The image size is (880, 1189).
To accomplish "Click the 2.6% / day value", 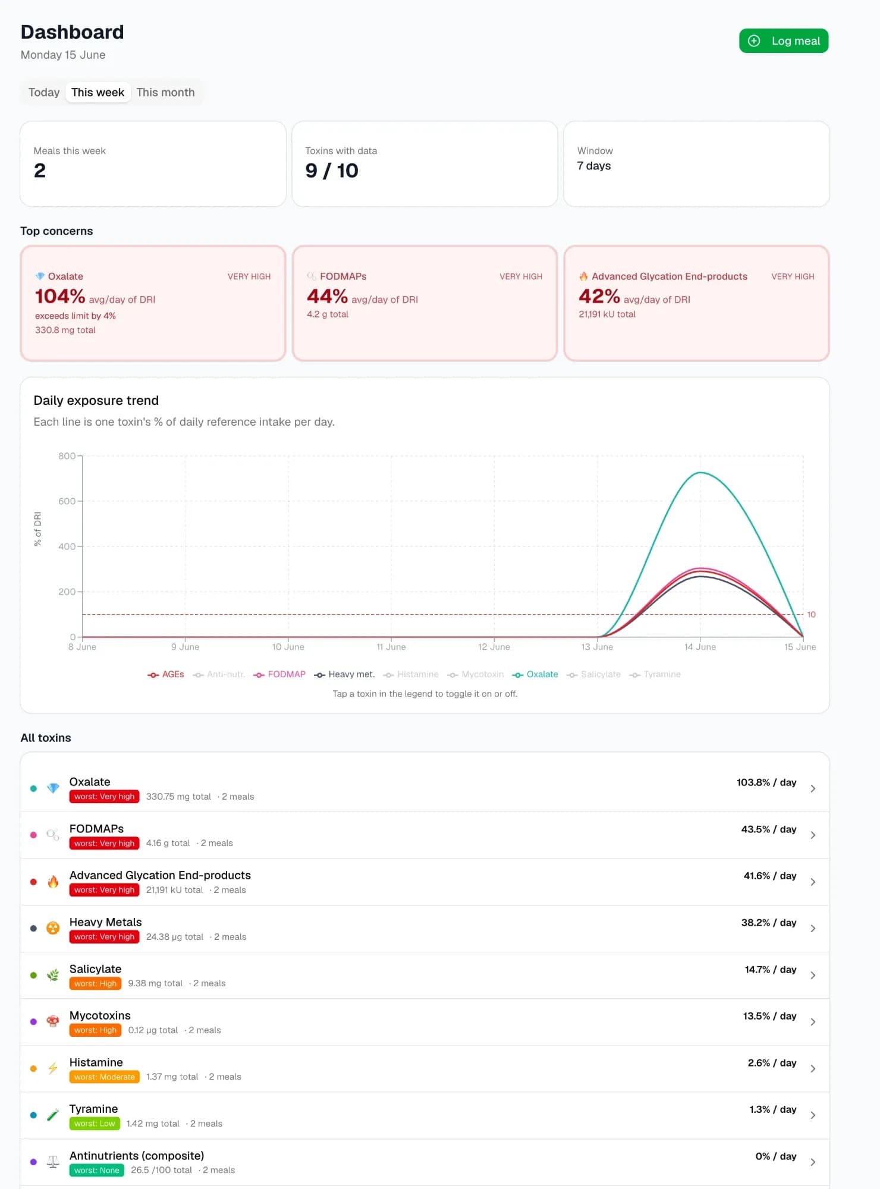I will click(x=772, y=1063).
